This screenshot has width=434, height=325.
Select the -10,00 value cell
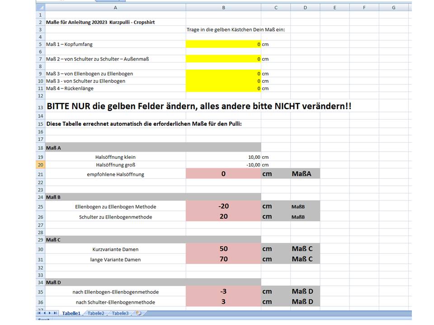[223, 165]
